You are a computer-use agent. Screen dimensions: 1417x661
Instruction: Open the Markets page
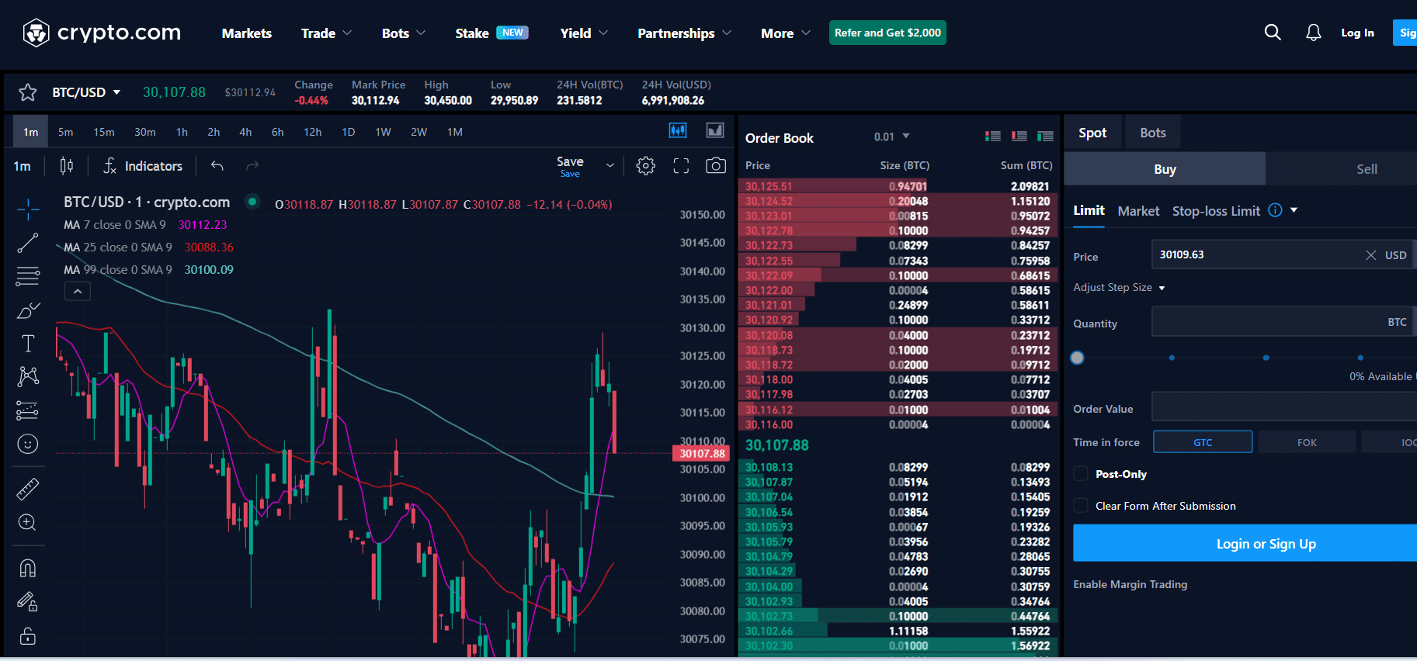[x=247, y=33]
